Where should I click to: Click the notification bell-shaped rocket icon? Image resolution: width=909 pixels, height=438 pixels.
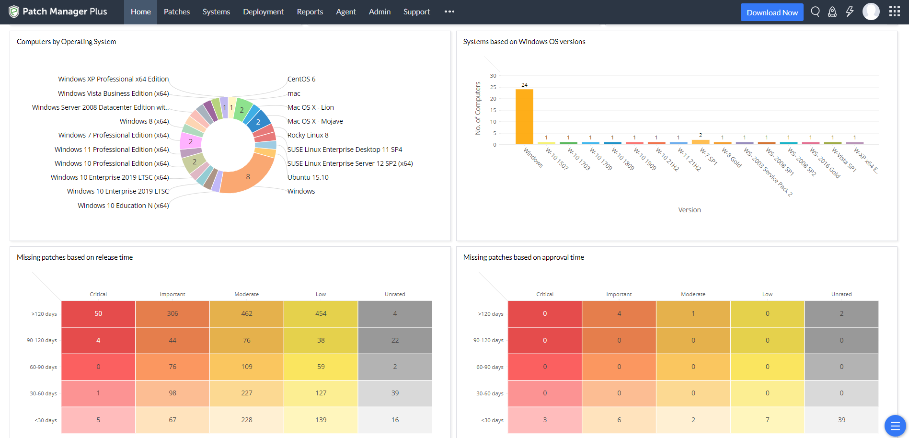point(832,12)
